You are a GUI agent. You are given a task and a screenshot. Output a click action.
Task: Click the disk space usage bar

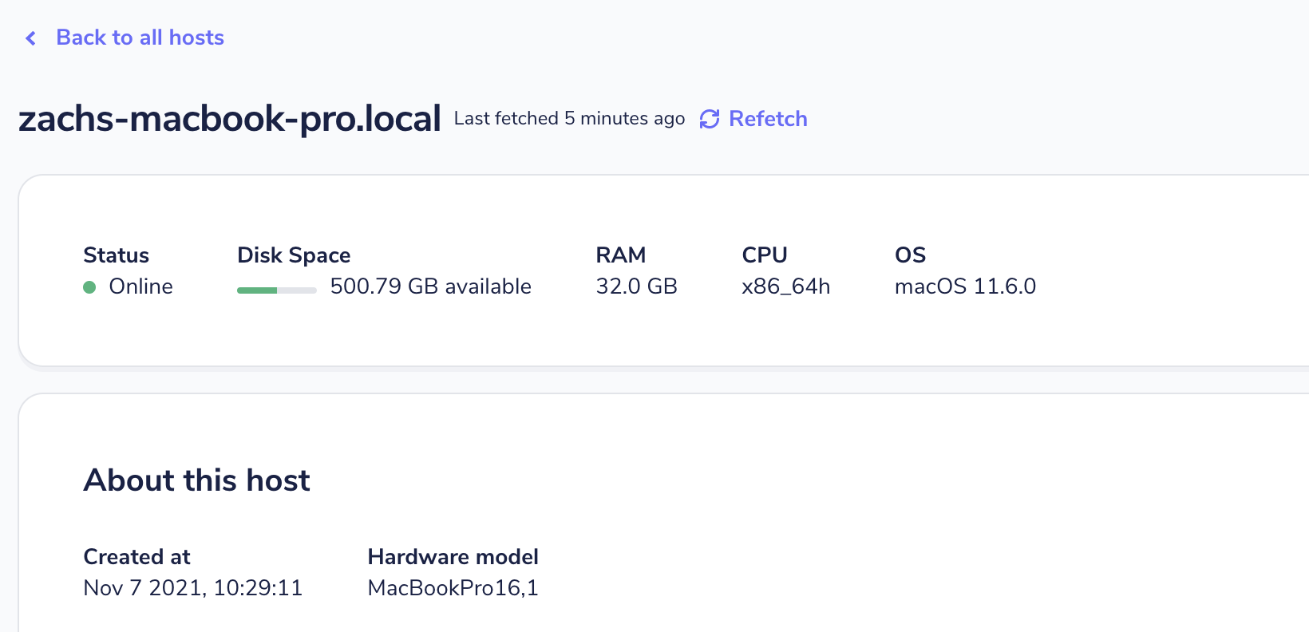[x=276, y=290]
